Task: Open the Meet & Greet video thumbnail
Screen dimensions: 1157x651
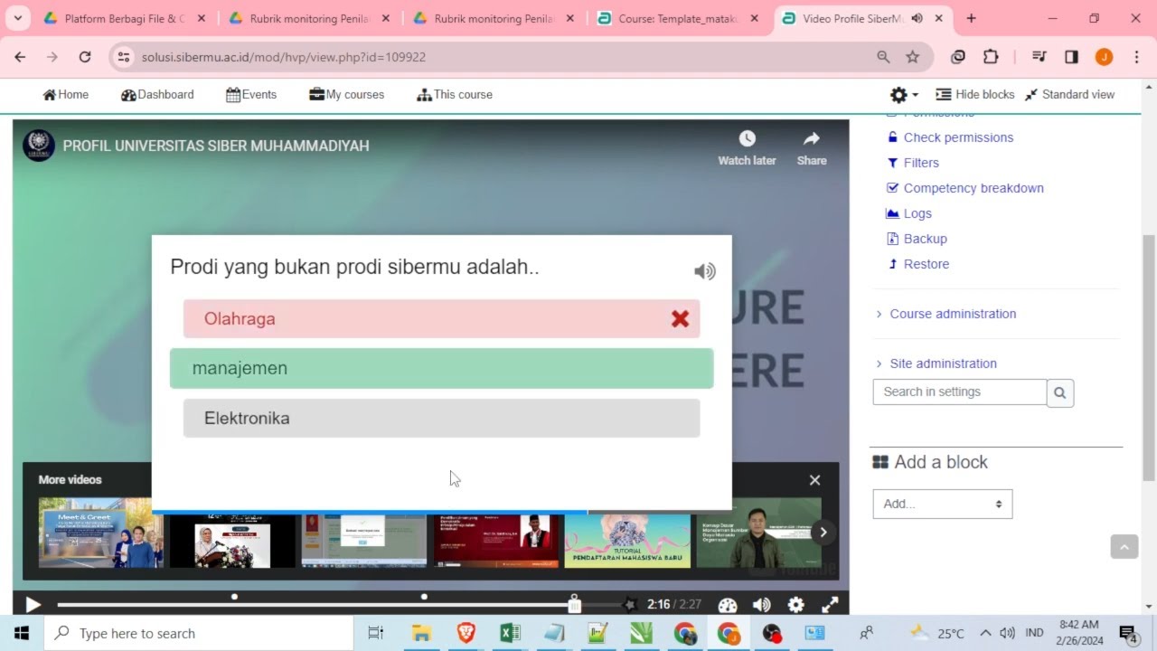Action: point(101,533)
